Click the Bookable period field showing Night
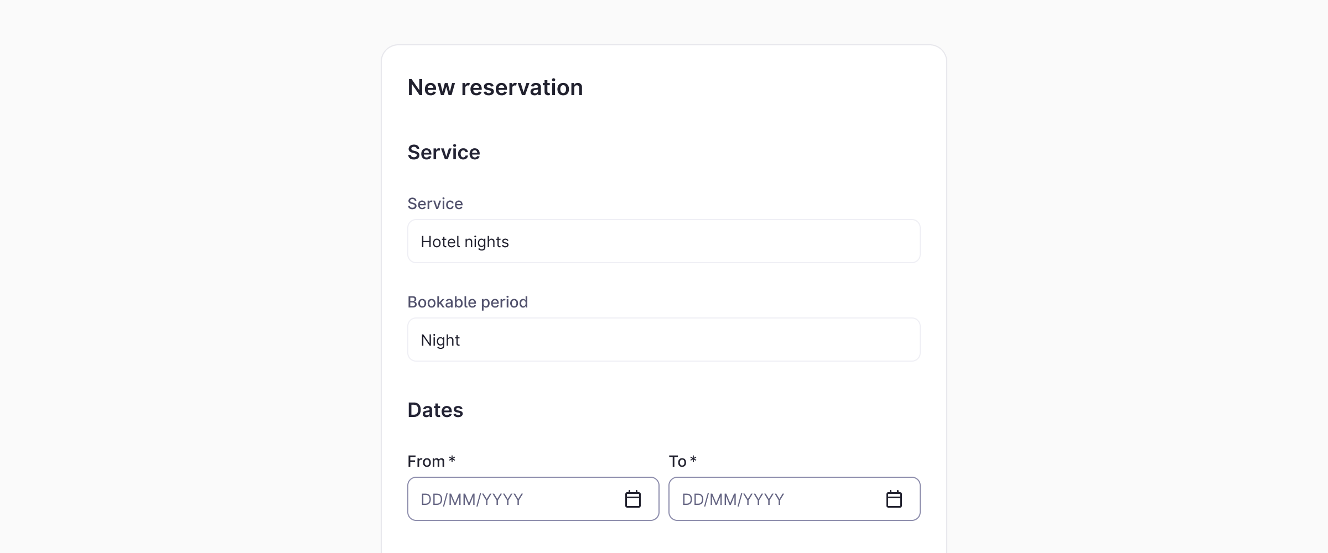 tap(663, 340)
